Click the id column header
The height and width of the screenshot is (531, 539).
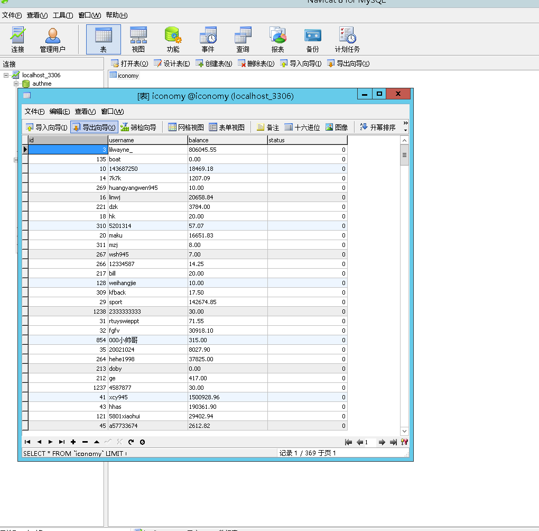coord(68,140)
